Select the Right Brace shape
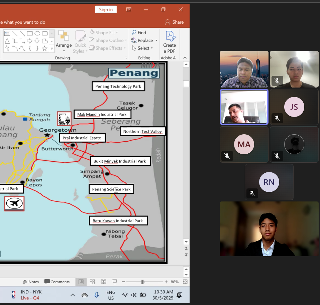This screenshot has width=320, height=305. click(x=37, y=48)
